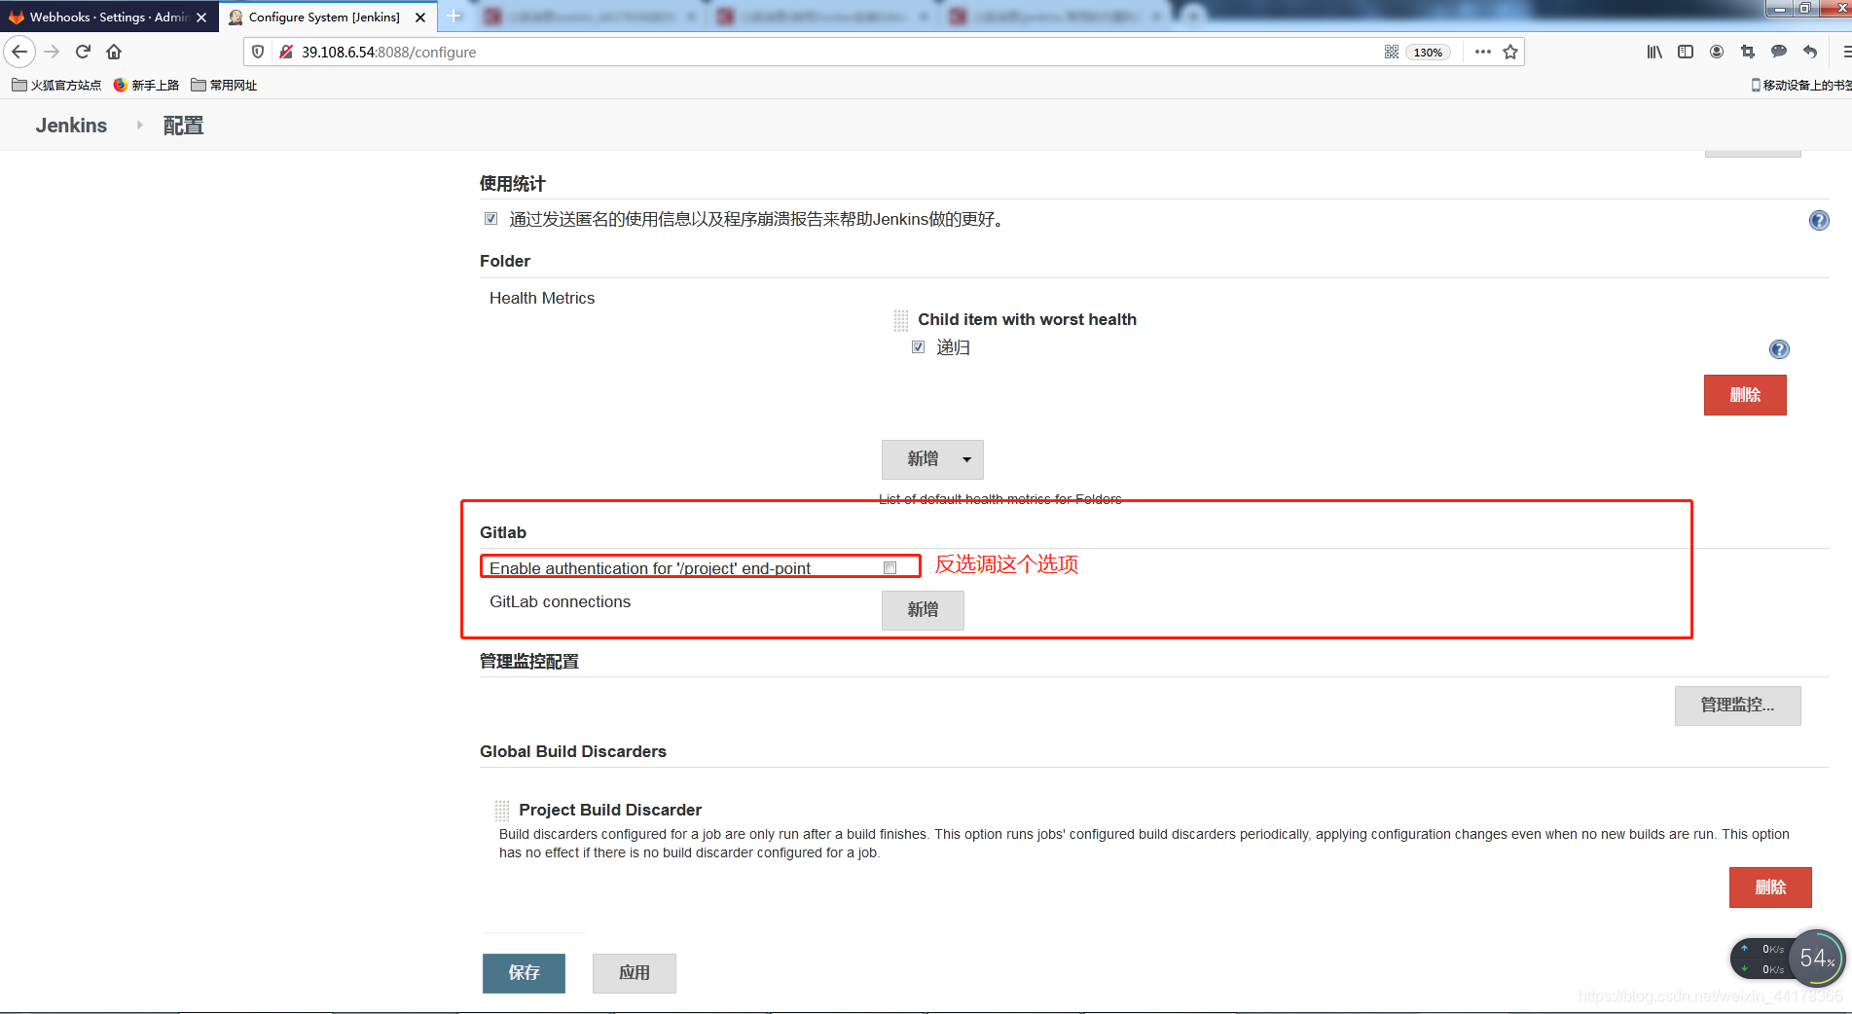Toggle authentication for /project end-point
The image size is (1852, 1014).
pos(890,568)
